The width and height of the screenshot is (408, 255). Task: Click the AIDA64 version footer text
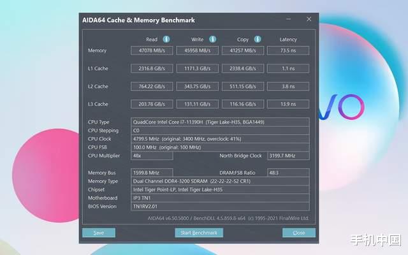(x=228, y=218)
